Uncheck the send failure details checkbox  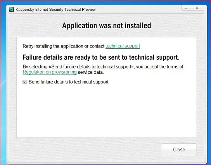[x=24, y=82]
